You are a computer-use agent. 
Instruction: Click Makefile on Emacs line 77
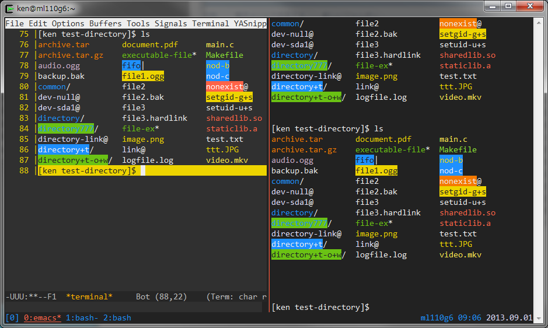pyautogui.click(x=224, y=55)
